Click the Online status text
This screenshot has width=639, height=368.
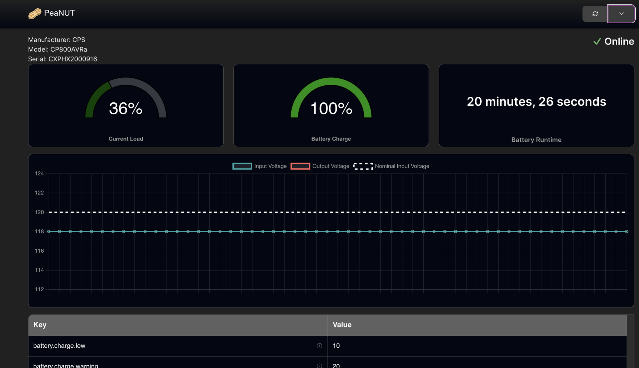[619, 41]
